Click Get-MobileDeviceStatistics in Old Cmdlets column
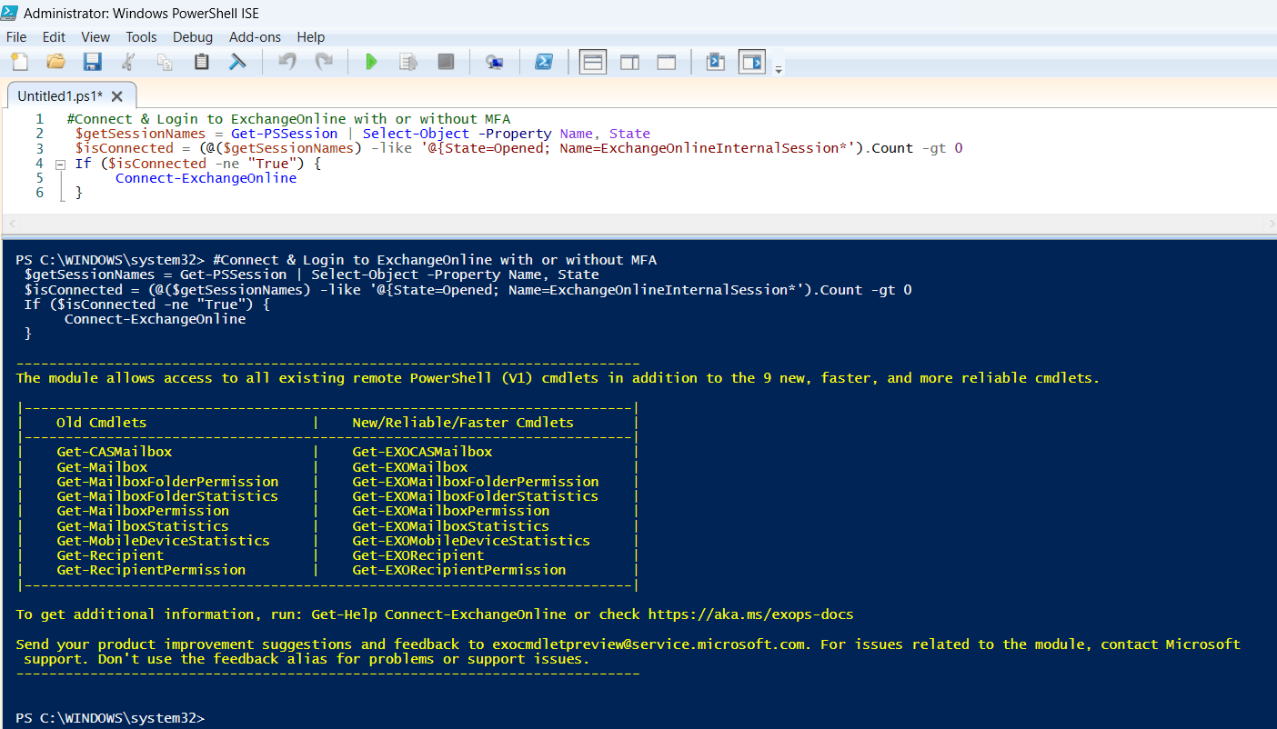This screenshot has width=1277, height=729. click(164, 541)
